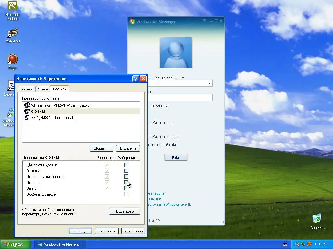Switch to the Загальні tab
333x249 pixels.
(27, 89)
